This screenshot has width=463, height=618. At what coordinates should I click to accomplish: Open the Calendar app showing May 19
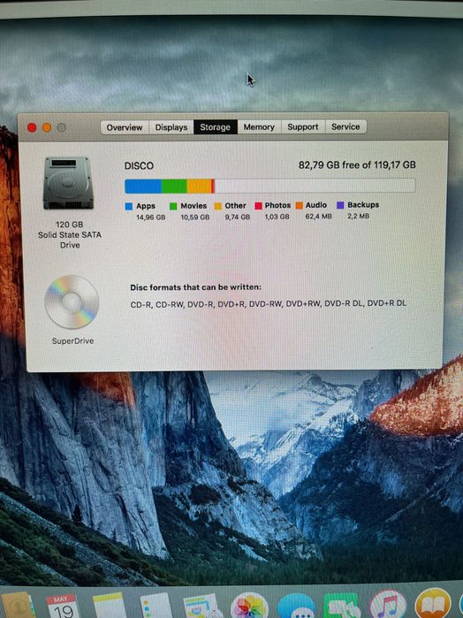pyautogui.click(x=62, y=607)
